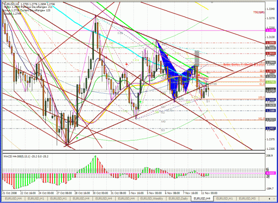Click the blue 1.2588 price label

coord(270,111)
